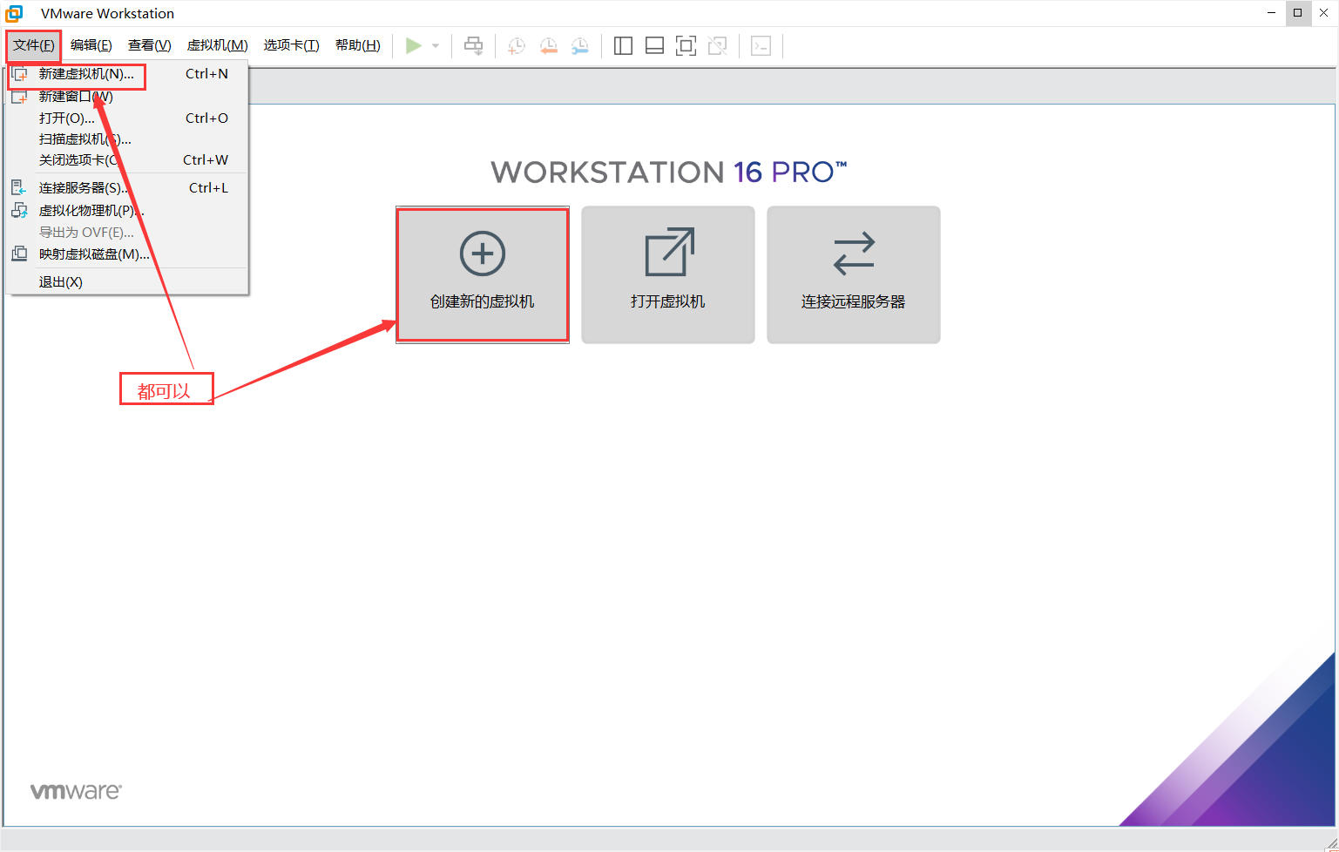Click the take snapshot clock icon
This screenshot has height=852, width=1339.
point(517,46)
